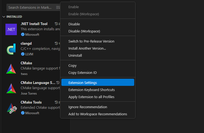Click the history clock icon on CMake Language Support
This screenshot has height=133, width=204.
tap(58, 83)
